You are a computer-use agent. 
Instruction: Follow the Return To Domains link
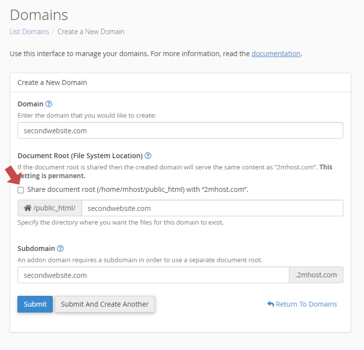pyautogui.click(x=306, y=304)
